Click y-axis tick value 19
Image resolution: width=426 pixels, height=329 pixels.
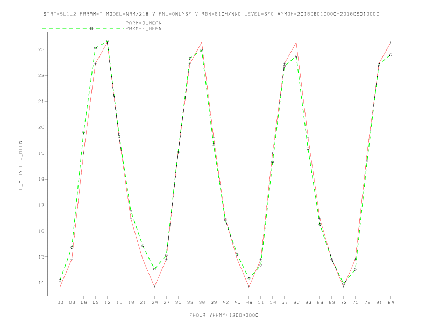tap(41, 153)
